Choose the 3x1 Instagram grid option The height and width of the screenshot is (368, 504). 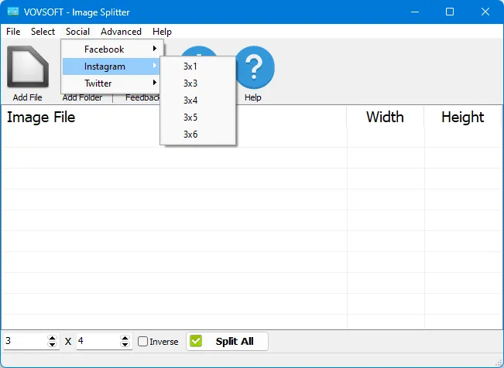(190, 66)
